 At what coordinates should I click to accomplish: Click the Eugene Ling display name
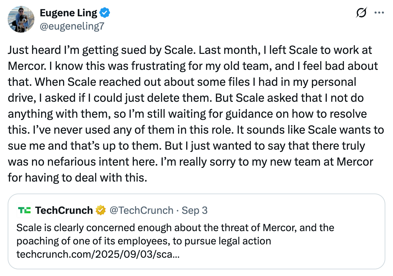pyautogui.click(x=68, y=13)
